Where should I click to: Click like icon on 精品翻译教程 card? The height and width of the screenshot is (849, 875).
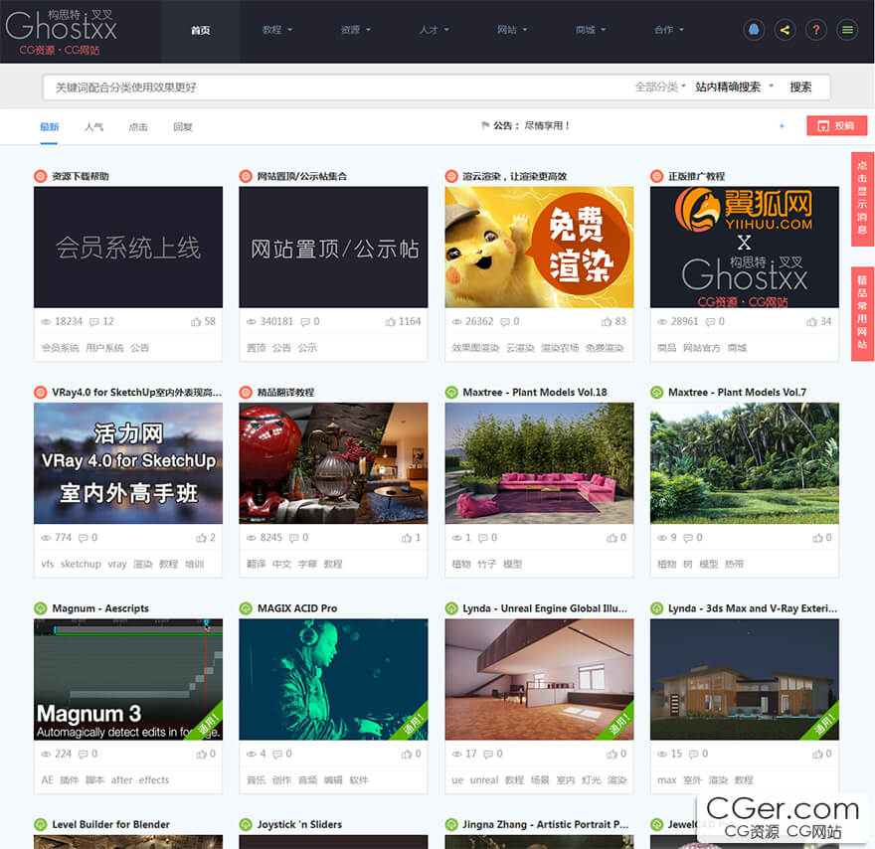click(407, 538)
